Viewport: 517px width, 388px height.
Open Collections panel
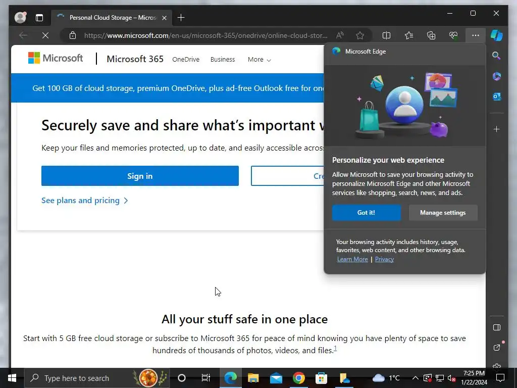coord(431,35)
